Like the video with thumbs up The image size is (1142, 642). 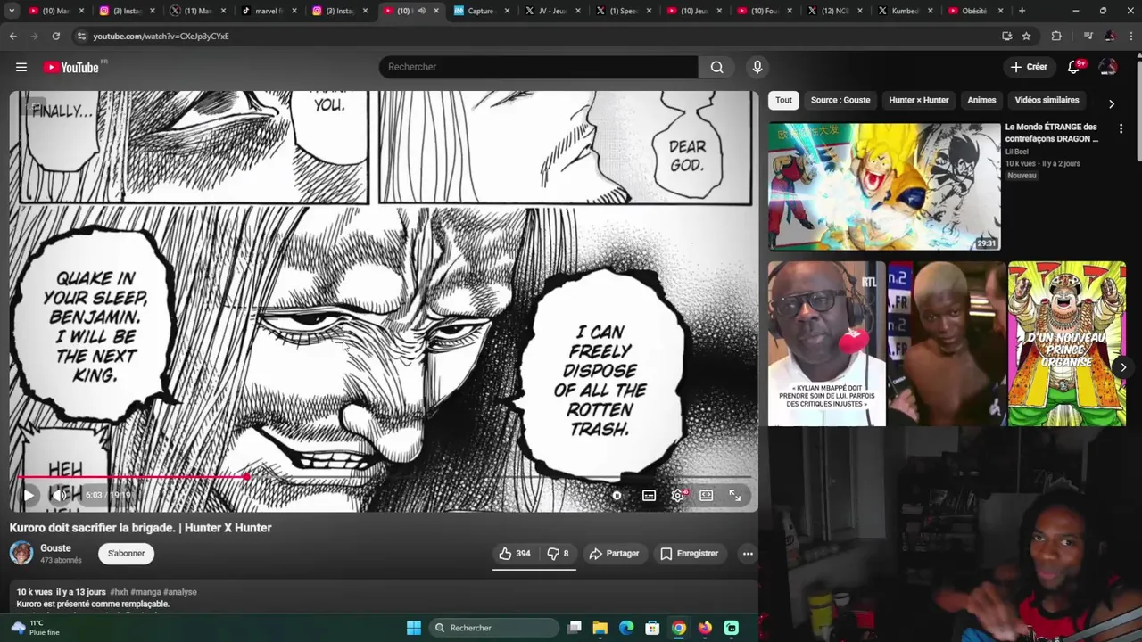(x=515, y=554)
